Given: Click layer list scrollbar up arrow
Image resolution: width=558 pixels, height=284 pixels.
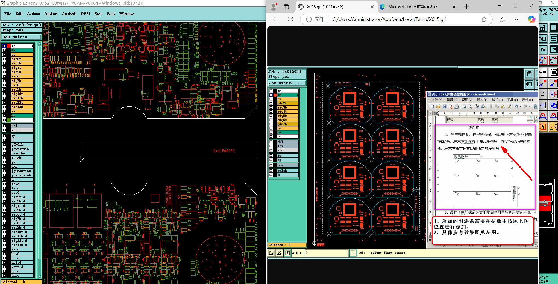Looking at the screenshot, I should coord(40,44).
